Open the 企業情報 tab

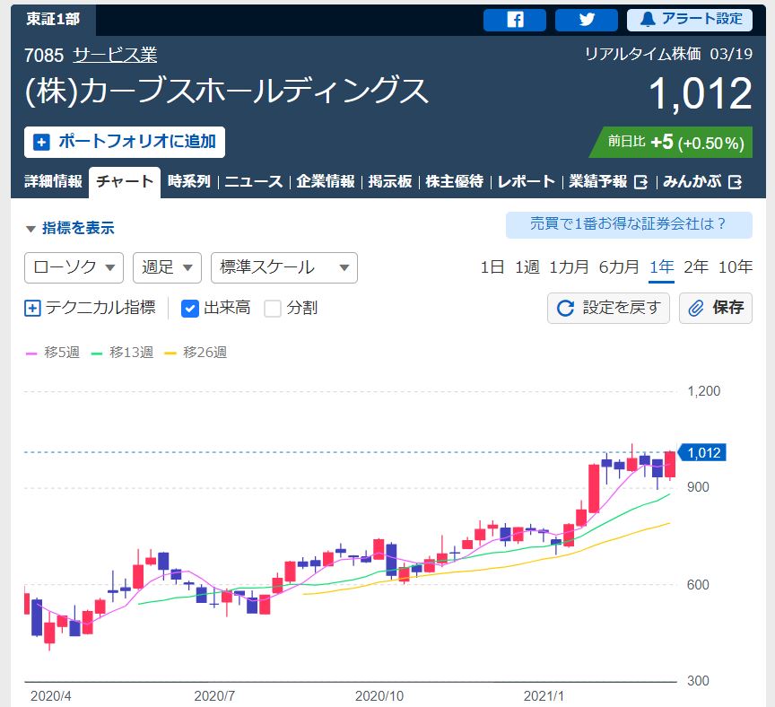click(326, 181)
